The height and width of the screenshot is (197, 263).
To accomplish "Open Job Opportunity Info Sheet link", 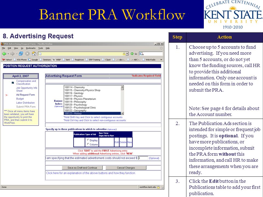I will click(27, 89).
